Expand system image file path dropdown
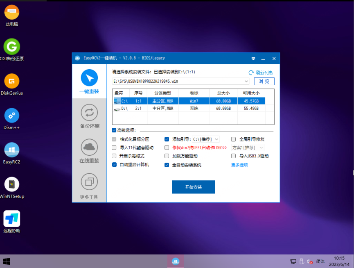Screen dimensions: 354x268 (x=246, y=81)
